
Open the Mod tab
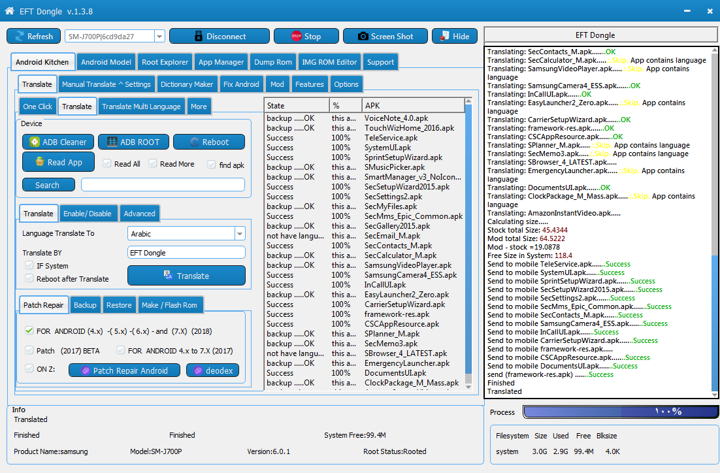pos(277,84)
